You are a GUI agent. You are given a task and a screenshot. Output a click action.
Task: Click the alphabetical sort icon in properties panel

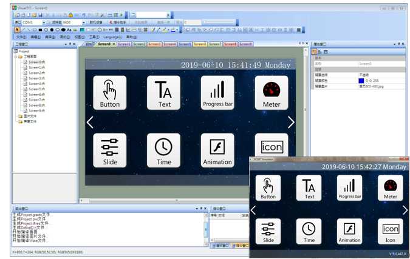tap(319, 52)
